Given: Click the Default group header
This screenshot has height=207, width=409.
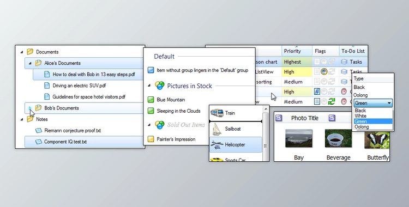Looking at the screenshot, I should coord(164,56).
